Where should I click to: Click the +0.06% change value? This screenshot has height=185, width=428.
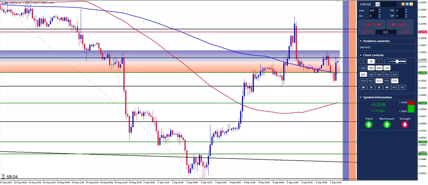[x=378, y=105]
